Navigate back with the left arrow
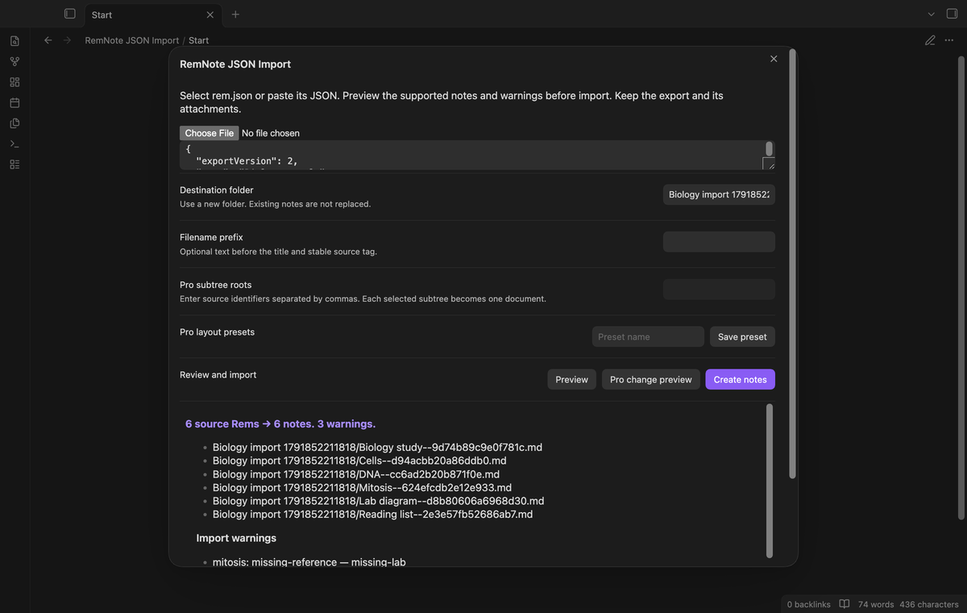The width and height of the screenshot is (967, 613). tap(48, 40)
